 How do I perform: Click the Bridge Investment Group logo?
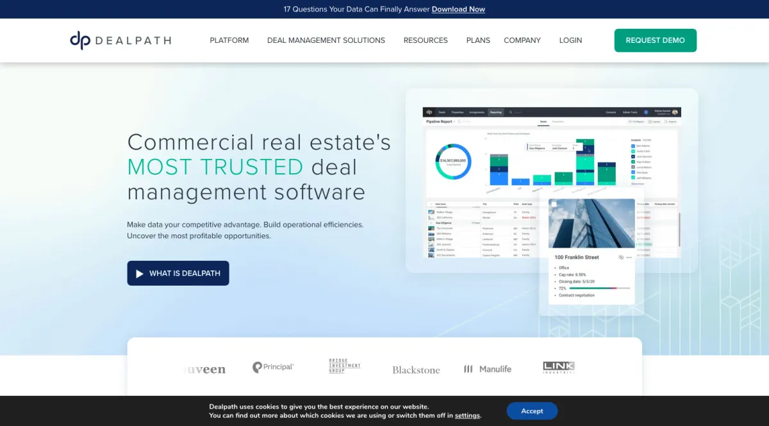[345, 366]
